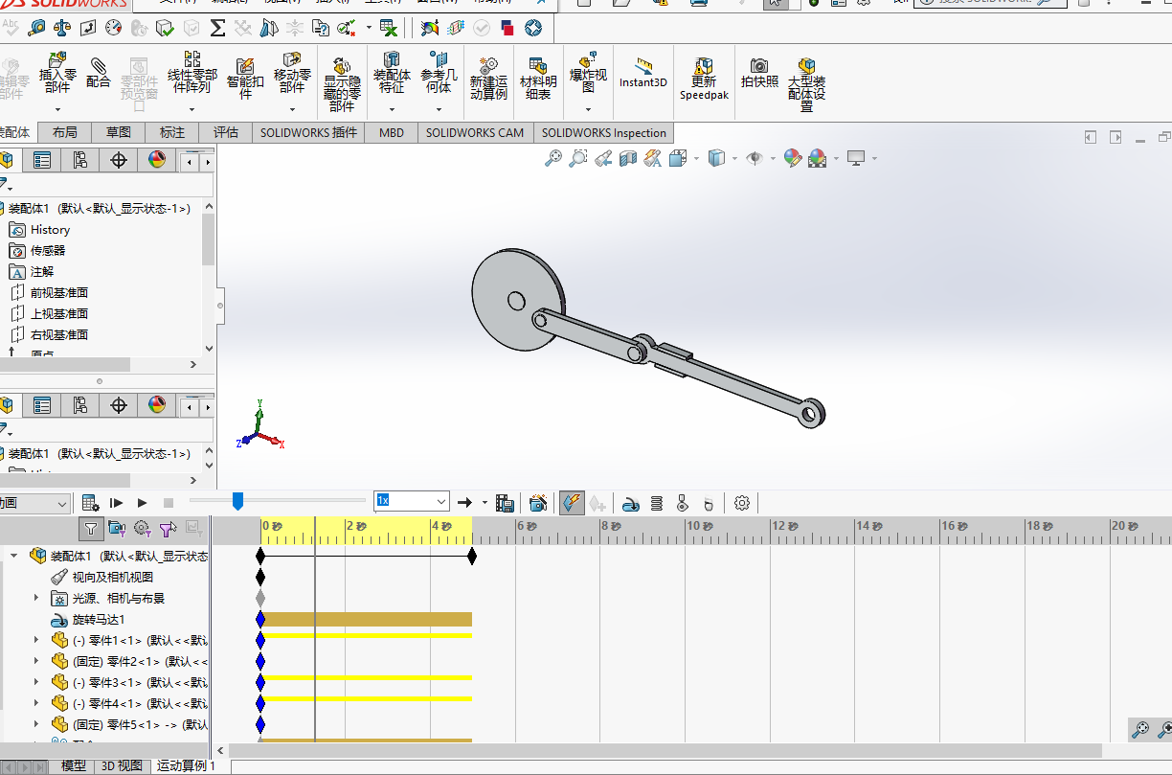Screen dimensions: 1172x775
Task: Click play from start button
Action: coord(116,503)
